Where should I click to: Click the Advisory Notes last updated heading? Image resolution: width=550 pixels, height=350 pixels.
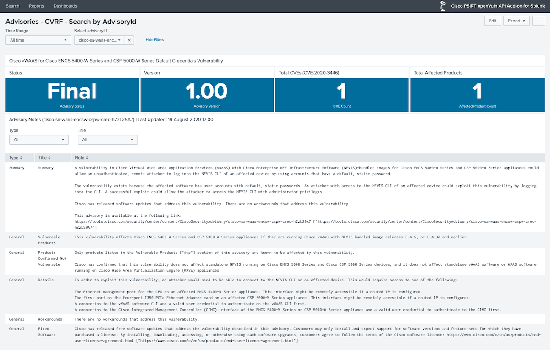(x=111, y=119)
